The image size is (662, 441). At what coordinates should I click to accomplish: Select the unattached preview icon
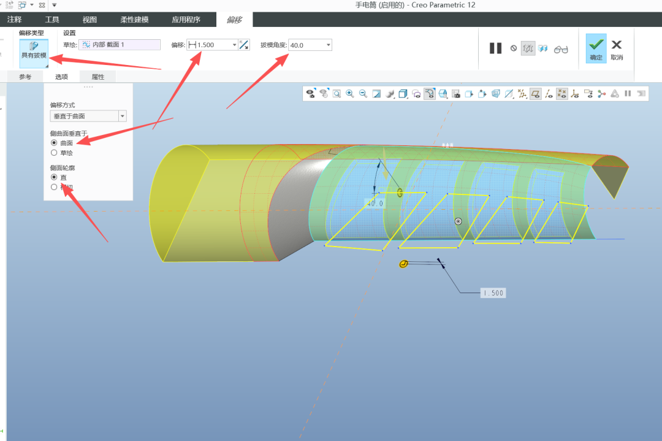(x=528, y=48)
